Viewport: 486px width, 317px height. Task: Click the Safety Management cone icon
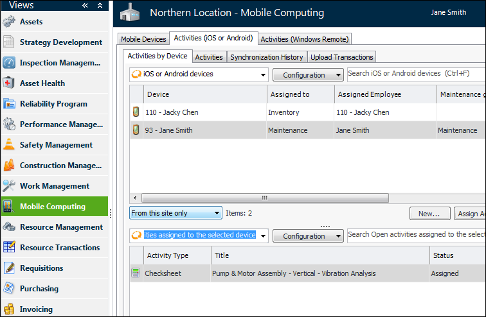[8, 145]
